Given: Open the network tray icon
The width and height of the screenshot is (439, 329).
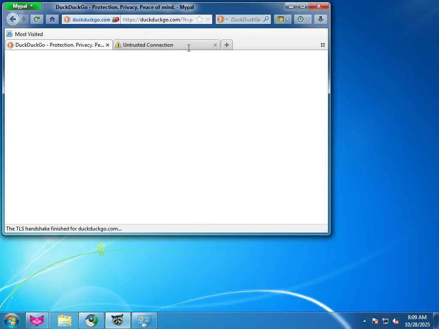Looking at the screenshot, I should pyautogui.click(x=385, y=321).
